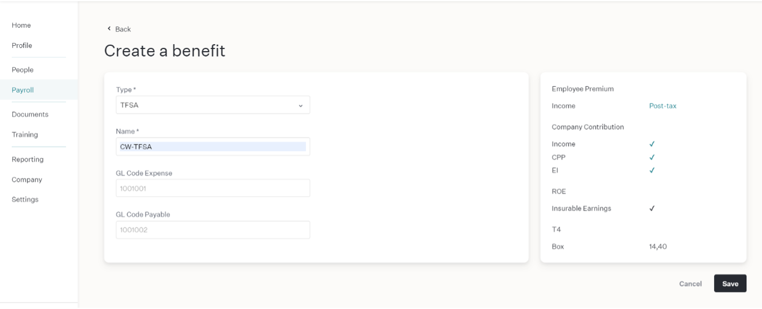
Task: Click the Insurable Earnings checkmark
Action: (652, 208)
